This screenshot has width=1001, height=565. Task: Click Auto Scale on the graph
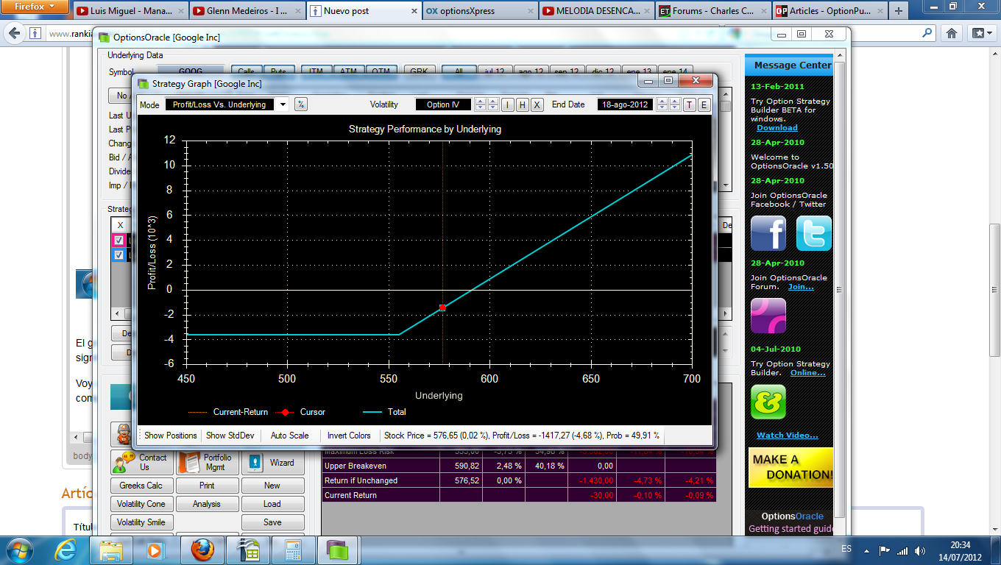pyautogui.click(x=290, y=436)
